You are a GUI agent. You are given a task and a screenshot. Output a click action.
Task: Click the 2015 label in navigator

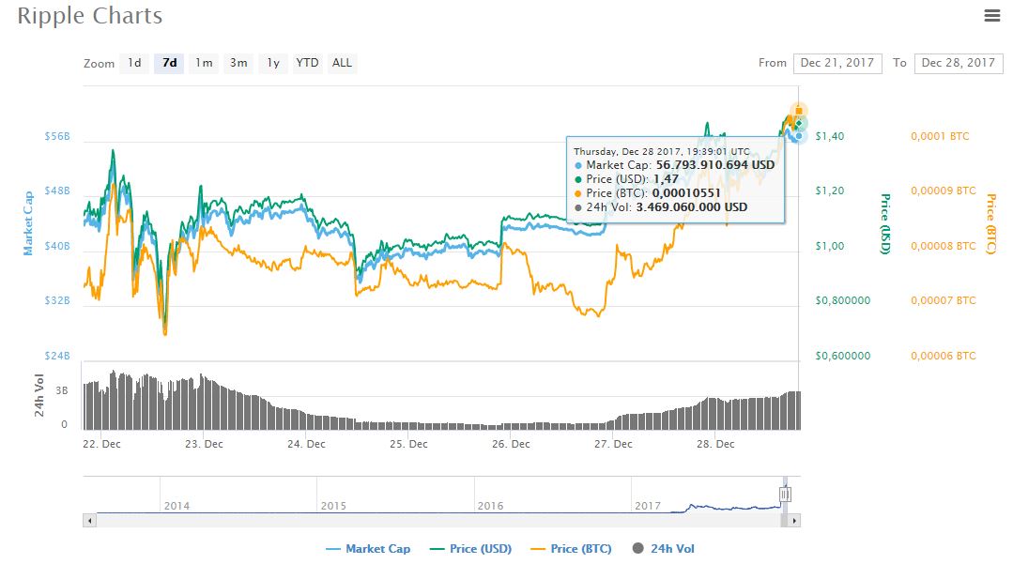tap(333, 506)
